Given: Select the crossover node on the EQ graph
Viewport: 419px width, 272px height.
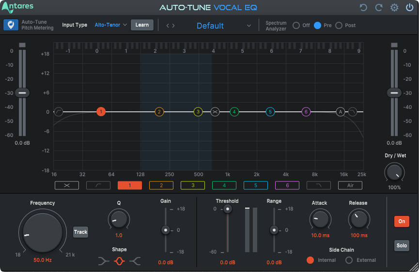Looking at the screenshot, I should (x=215, y=112).
